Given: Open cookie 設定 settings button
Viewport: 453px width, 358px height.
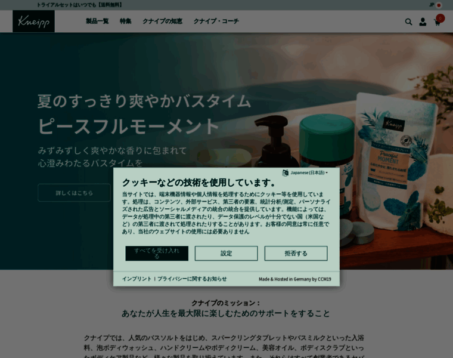Looking at the screenshot, I should coord(226,254).
